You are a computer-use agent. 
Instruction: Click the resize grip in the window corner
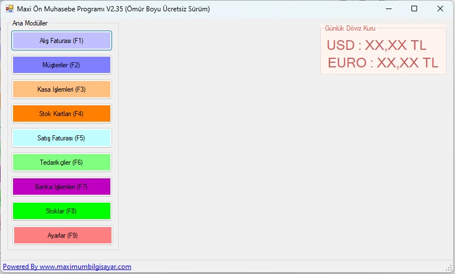pyautogui.click(x=450, y=270)
